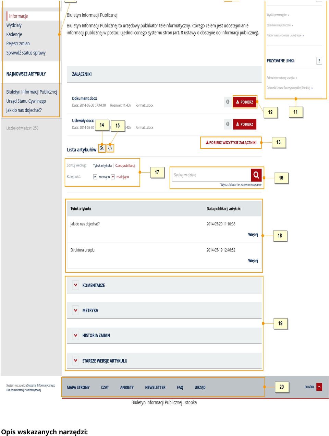Open Adres internetowy urzędu link
The width and height of the screenshot is (329, 436).
(x=282, y=78)
